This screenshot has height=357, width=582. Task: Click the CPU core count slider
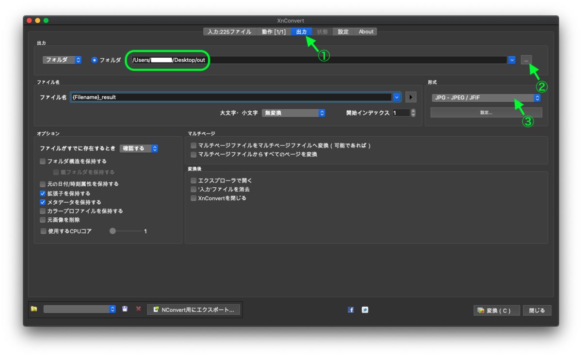click(x=127, y=231)
